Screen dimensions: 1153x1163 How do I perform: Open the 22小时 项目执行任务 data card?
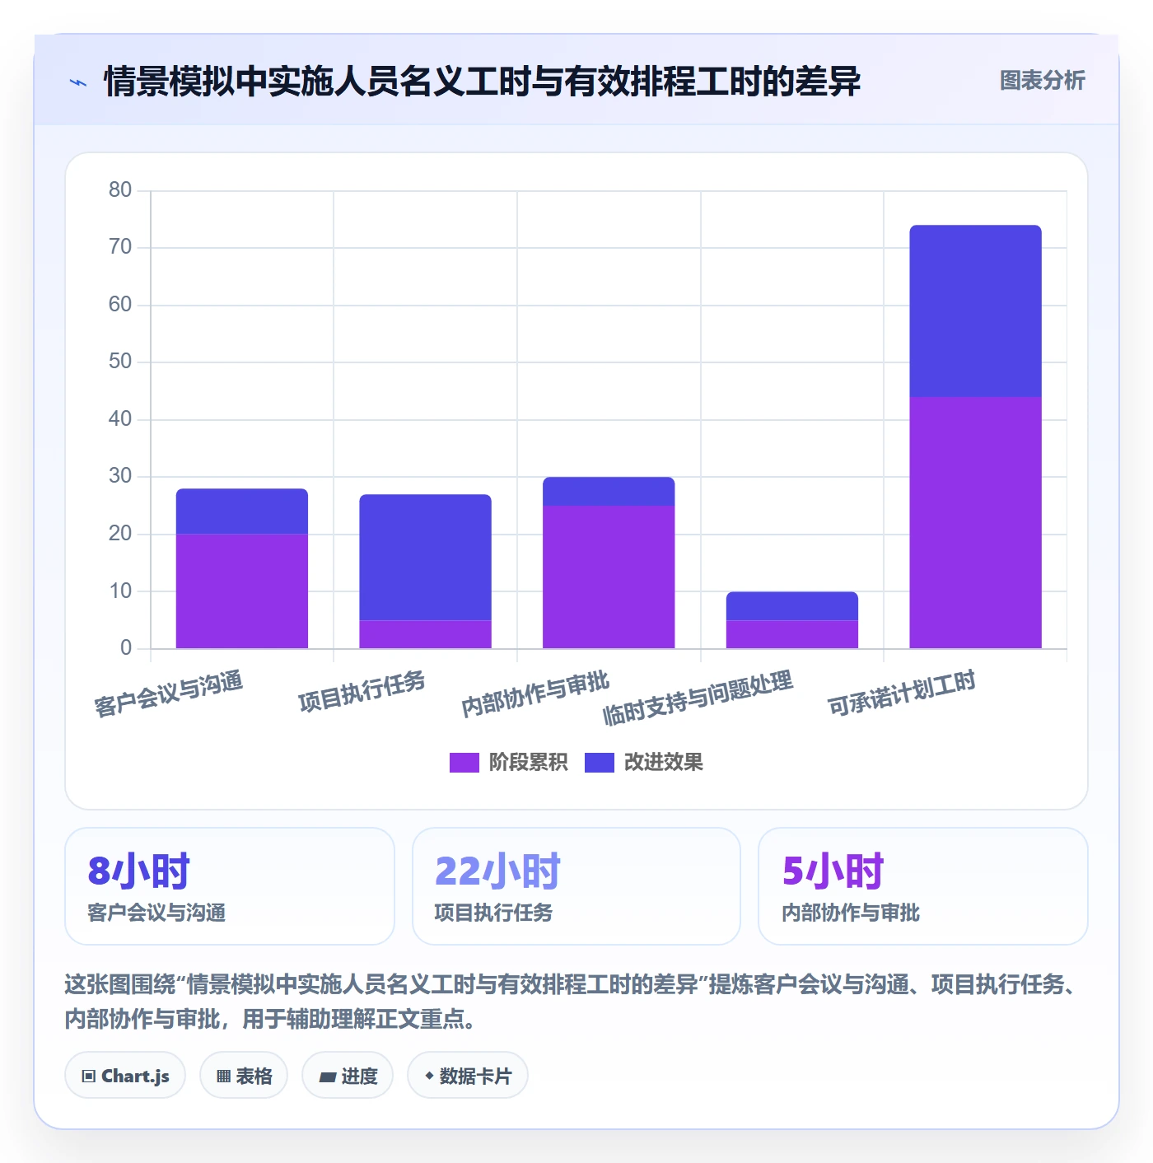[x=576, y=886]
